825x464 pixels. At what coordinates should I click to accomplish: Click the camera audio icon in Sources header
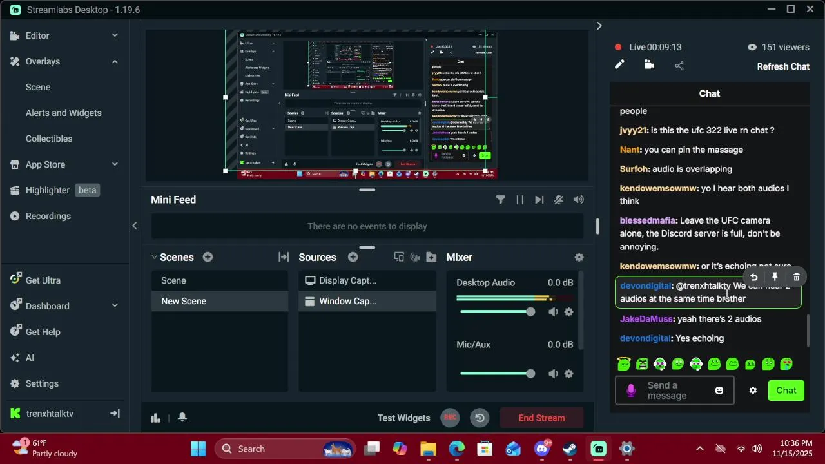pos(415,257)
